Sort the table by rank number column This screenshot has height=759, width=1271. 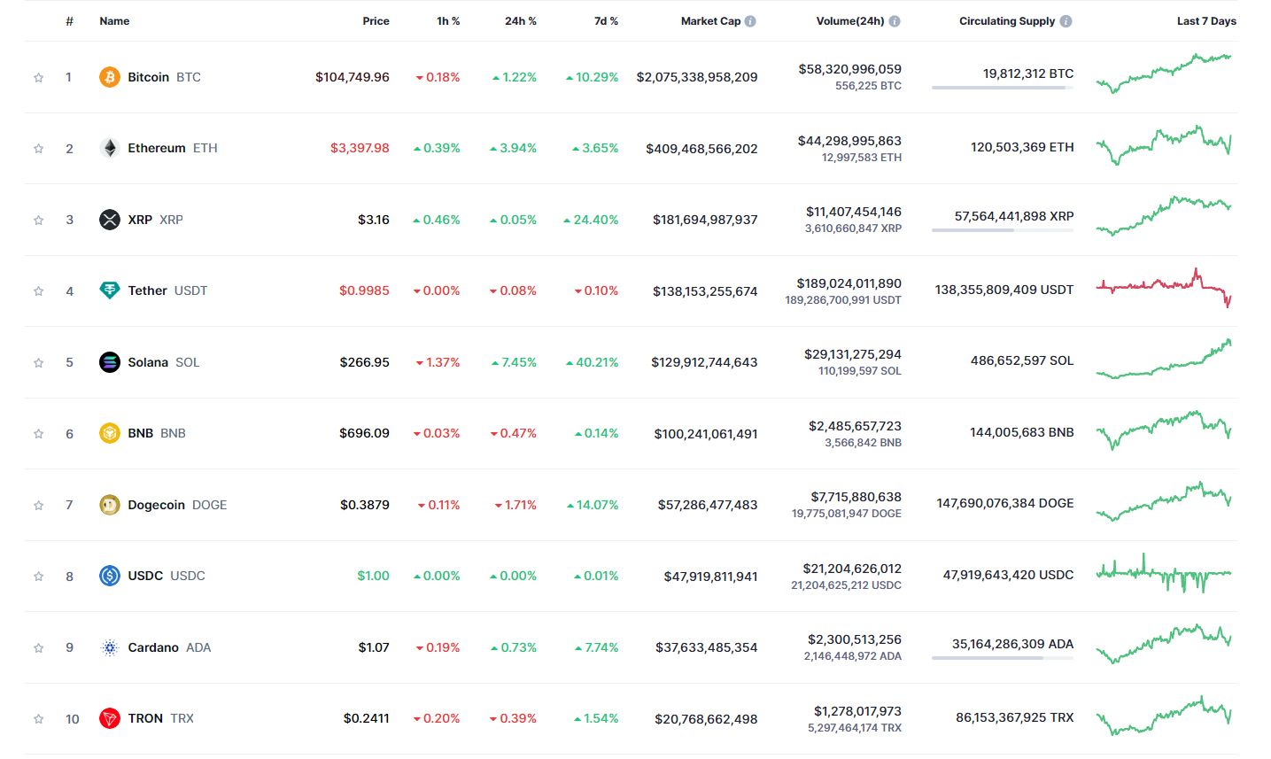click(x=69, y=21)
